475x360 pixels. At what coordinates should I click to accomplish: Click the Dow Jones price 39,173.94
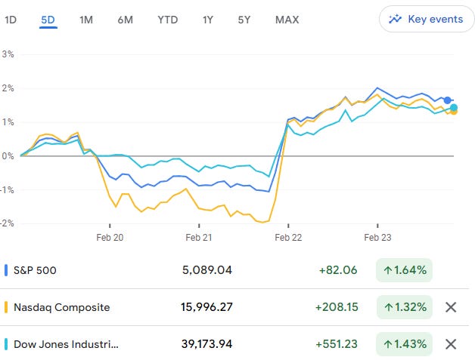[206, 344]
